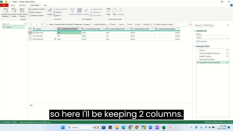This screenshot has width=233, height=131.
Task: Open the Windows Start menu
Action: [x=63, y=127]
